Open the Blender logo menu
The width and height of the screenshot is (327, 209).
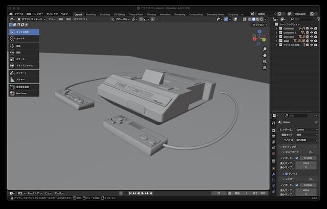tap(11, 14)
